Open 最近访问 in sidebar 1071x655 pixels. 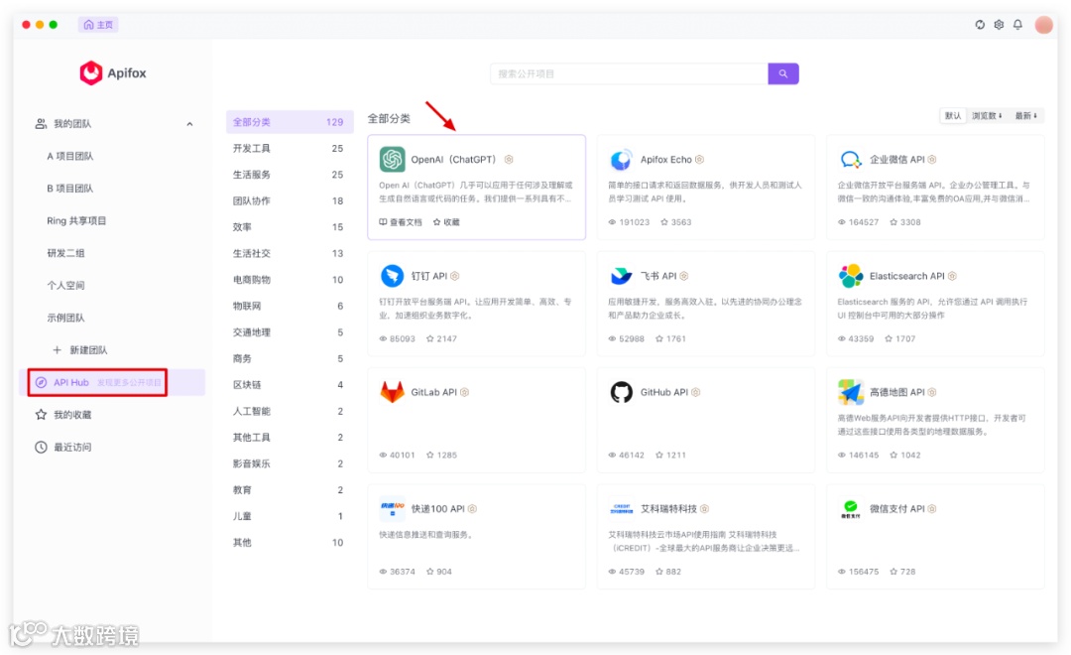coord(72,448)
